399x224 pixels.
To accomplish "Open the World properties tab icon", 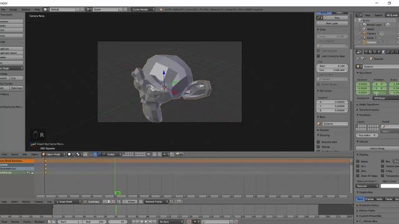I will [379, 52].
